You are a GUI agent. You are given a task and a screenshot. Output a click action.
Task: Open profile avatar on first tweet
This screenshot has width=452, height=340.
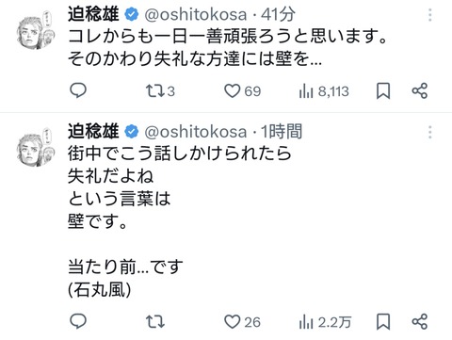click(36, 30)
